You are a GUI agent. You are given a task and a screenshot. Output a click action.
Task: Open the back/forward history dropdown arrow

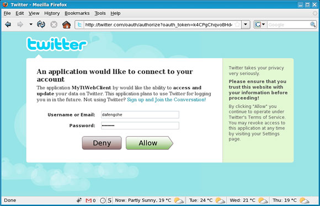pyautogui.click(x=31, y=24)
